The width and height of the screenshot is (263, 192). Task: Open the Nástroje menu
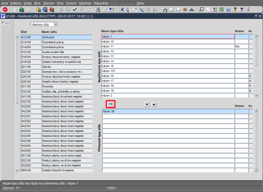[x=85, y=3]
